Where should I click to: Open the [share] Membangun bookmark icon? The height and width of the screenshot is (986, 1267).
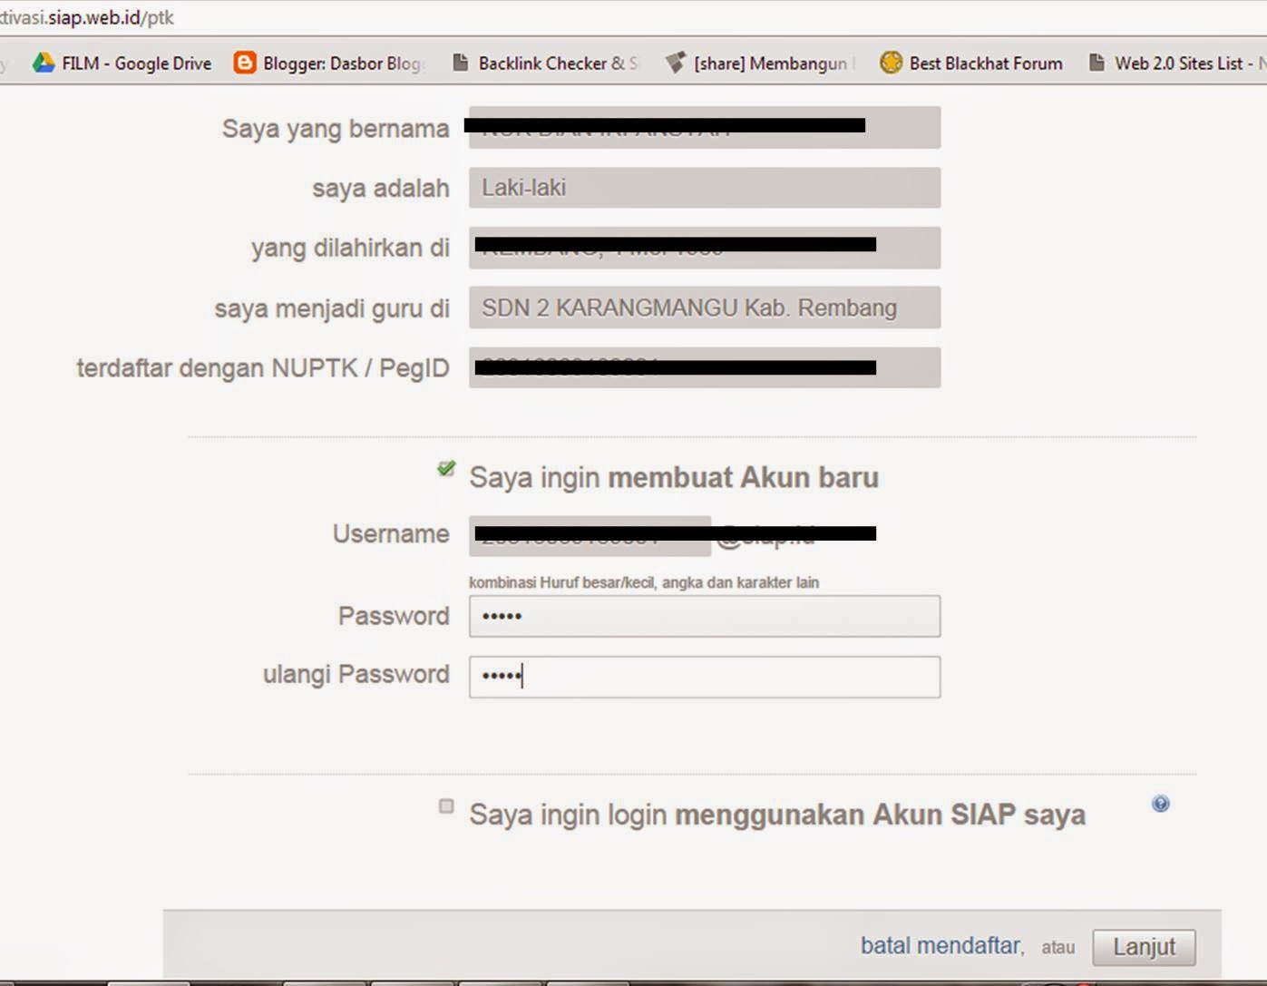(676, 63)
